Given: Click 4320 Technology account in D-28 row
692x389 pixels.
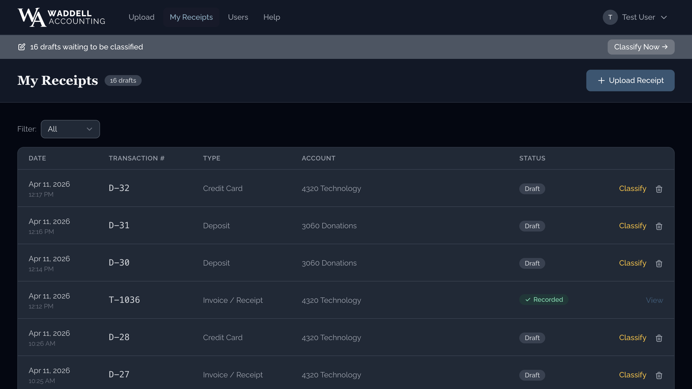Looking at the screenshot, I should (331, 338).
